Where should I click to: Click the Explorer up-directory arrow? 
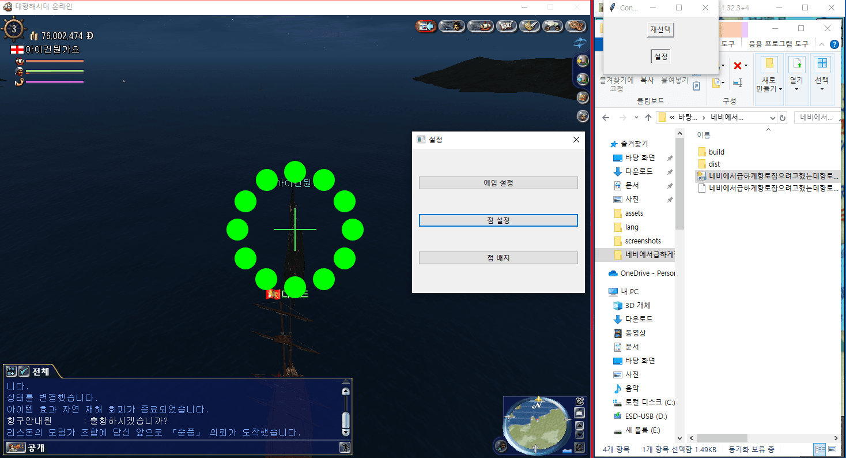[648, 118]
